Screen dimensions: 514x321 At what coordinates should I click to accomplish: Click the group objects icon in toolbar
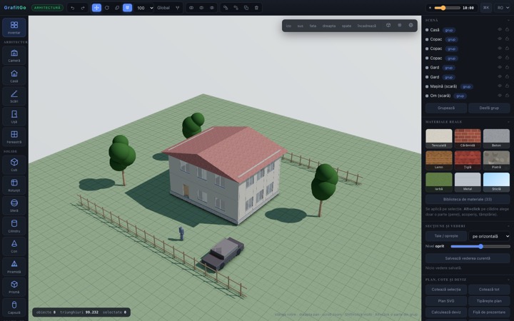click(226, 8)
